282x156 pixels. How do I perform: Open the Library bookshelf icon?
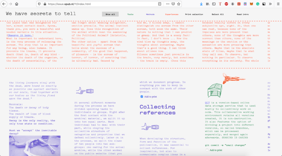tap(207, 4)
